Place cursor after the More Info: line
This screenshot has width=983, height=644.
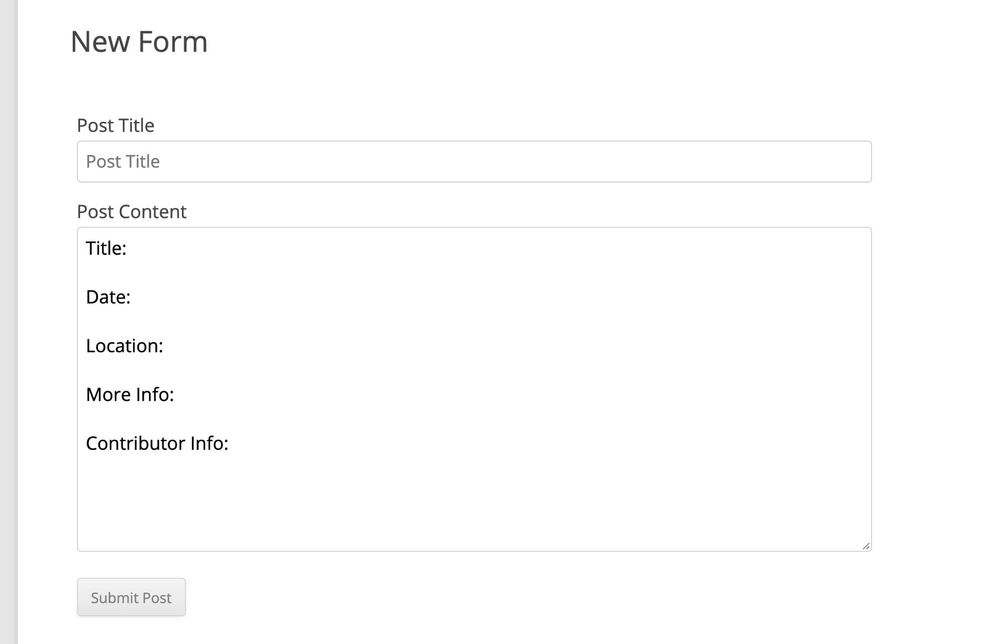coord(178,394)
